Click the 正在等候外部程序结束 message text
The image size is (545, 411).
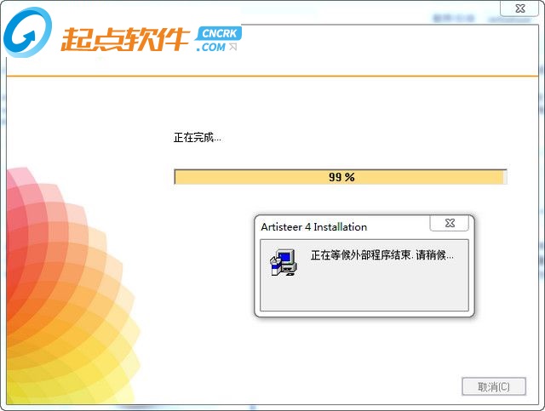[x=381, y=255]
